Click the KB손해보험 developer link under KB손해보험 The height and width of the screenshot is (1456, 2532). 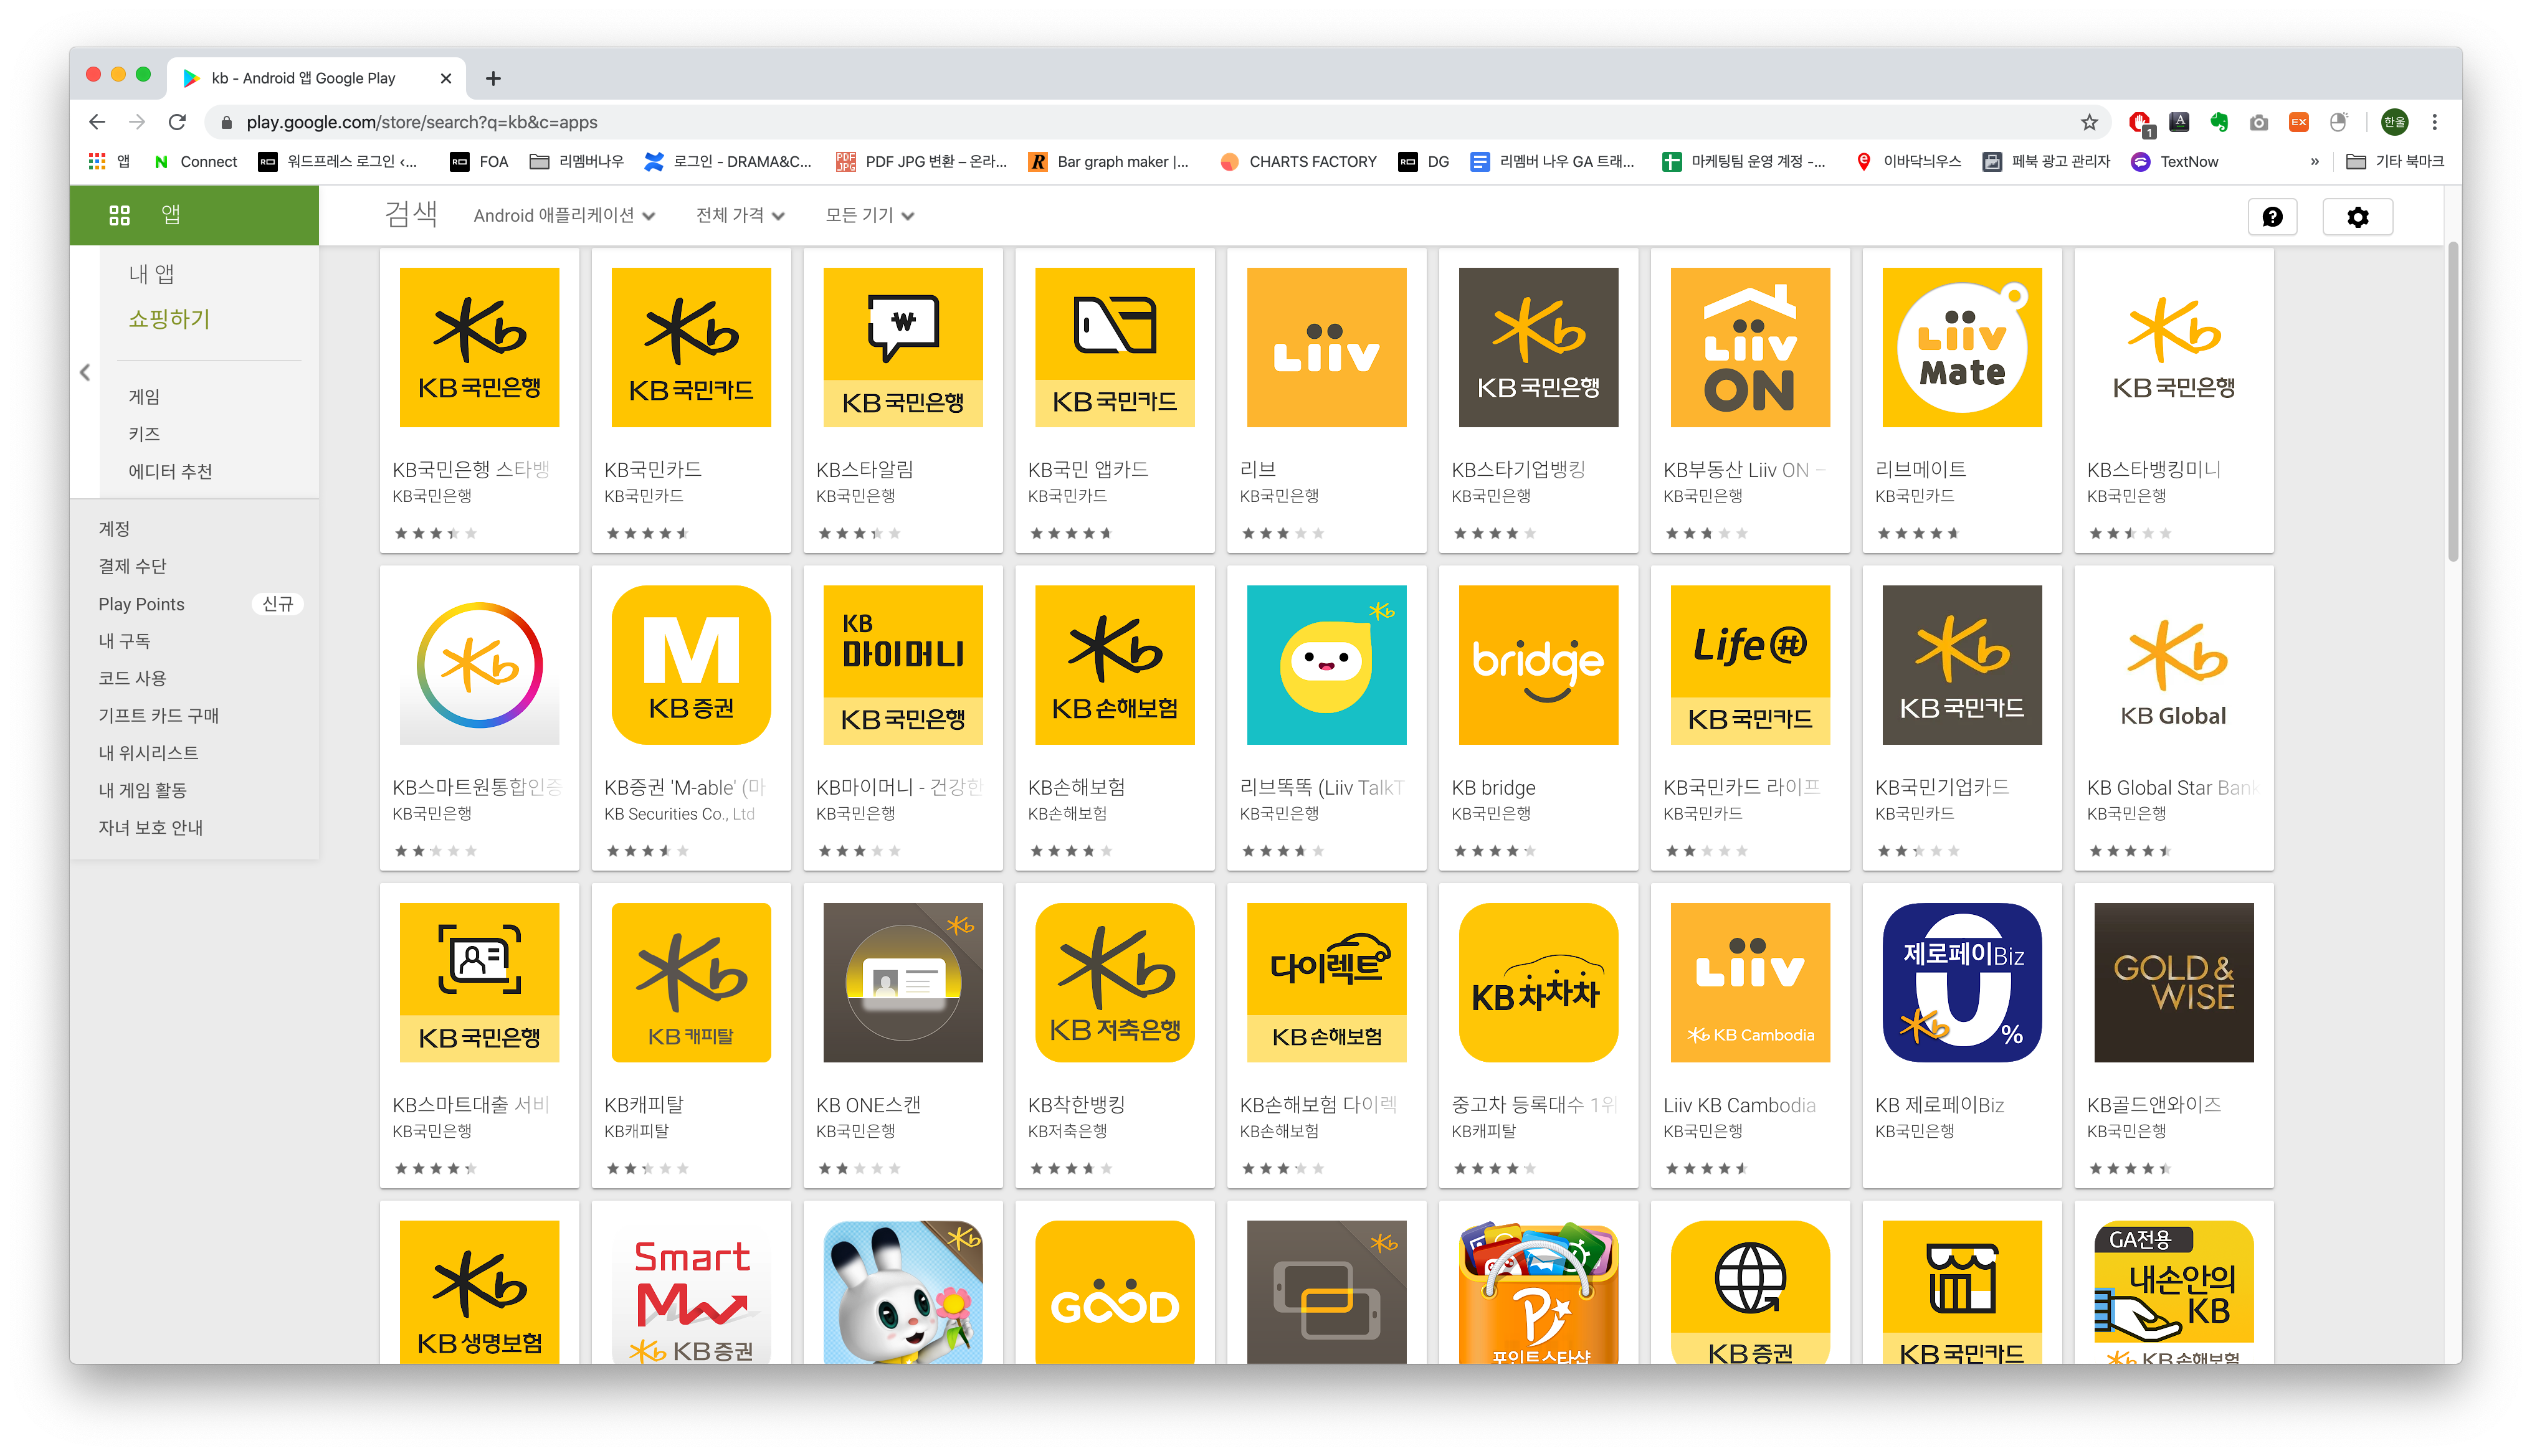pos(1067,814)
